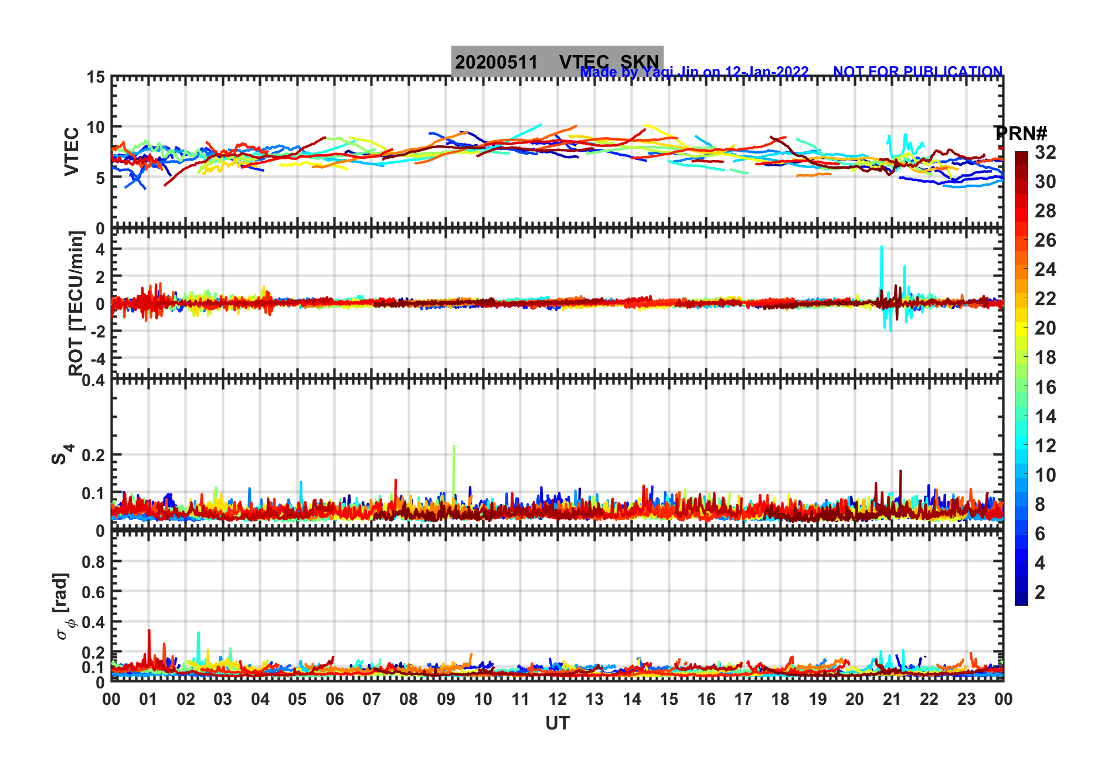Click the UT axis tick label '13'
1115x757 pixels.
click(594, 699)
